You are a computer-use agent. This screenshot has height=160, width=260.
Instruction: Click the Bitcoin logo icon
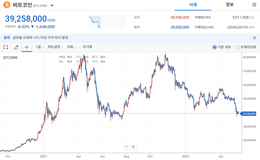7,5
